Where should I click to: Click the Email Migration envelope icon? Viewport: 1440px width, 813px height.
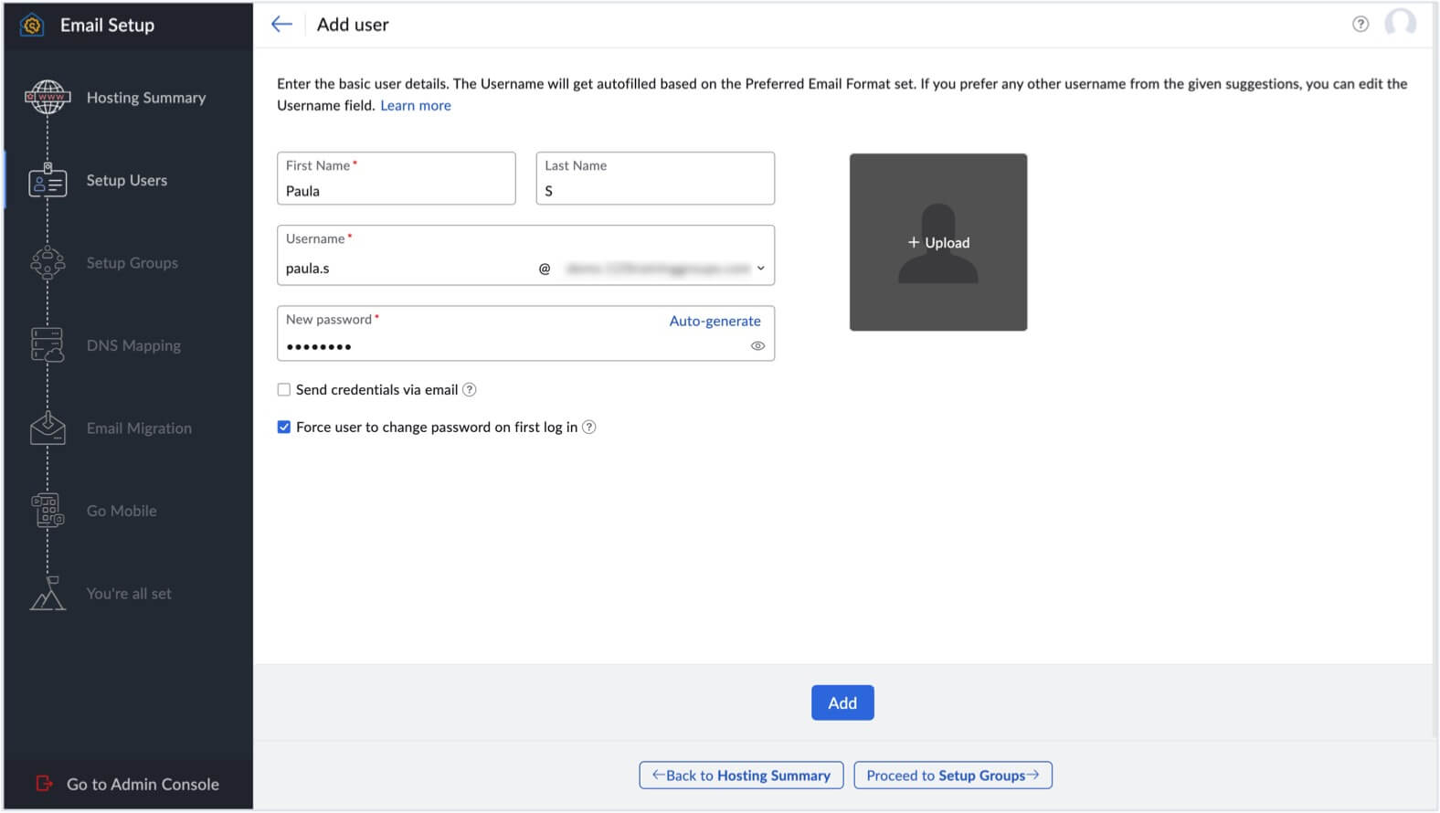(48, 428)
